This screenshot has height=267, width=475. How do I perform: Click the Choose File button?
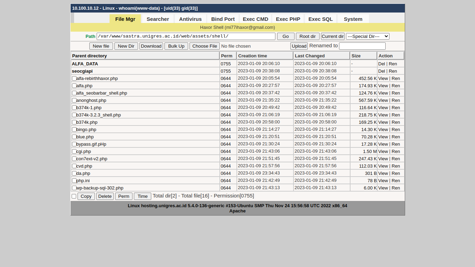pyautogui.click(x=205, y=46)
